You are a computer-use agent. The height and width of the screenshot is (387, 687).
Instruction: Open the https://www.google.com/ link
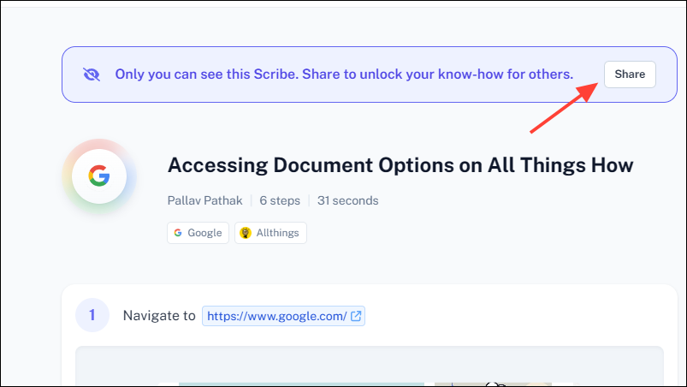[x=277, y=316]
